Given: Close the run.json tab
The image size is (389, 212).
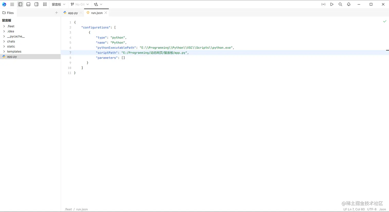Looking at the screenshot, I should [x=106, y=13].
